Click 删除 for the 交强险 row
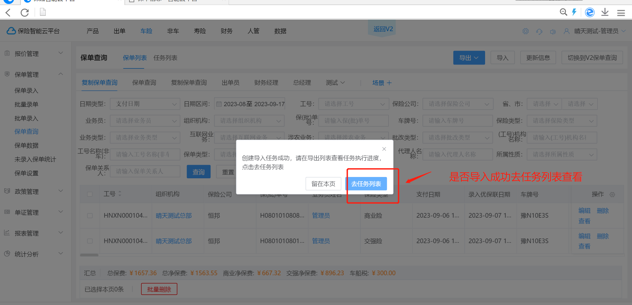632x305 pixels. (603, 236)
